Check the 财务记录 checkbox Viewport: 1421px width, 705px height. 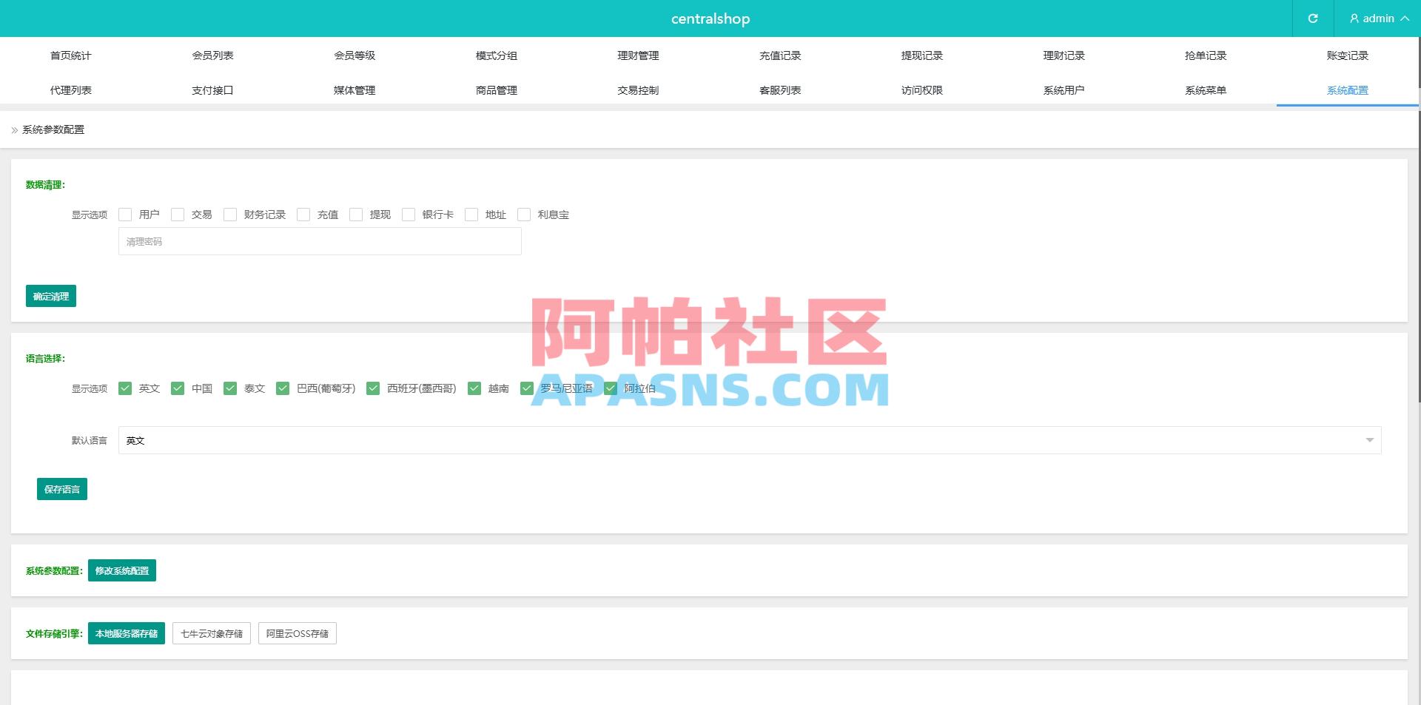pos(230,215)
